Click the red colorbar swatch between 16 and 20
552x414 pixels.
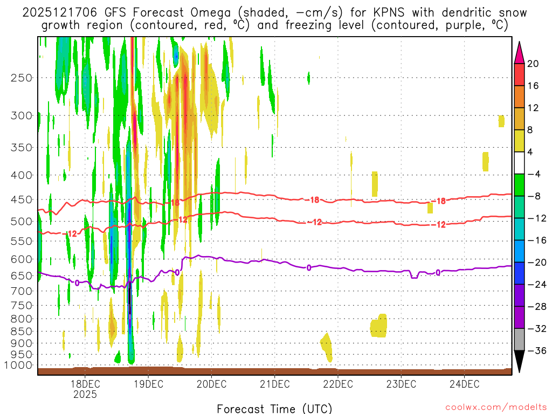(519, 74)
